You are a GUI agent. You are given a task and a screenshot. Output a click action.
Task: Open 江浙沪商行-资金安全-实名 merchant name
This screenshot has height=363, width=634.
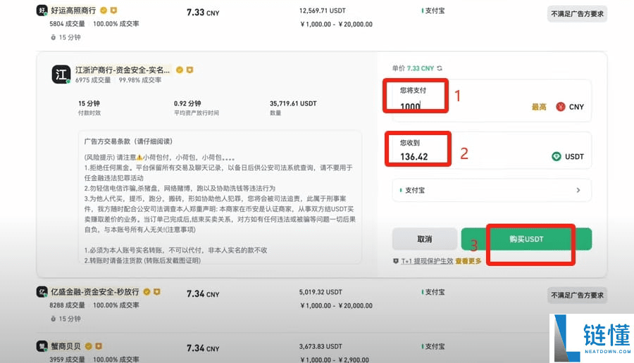pos(123,70)
